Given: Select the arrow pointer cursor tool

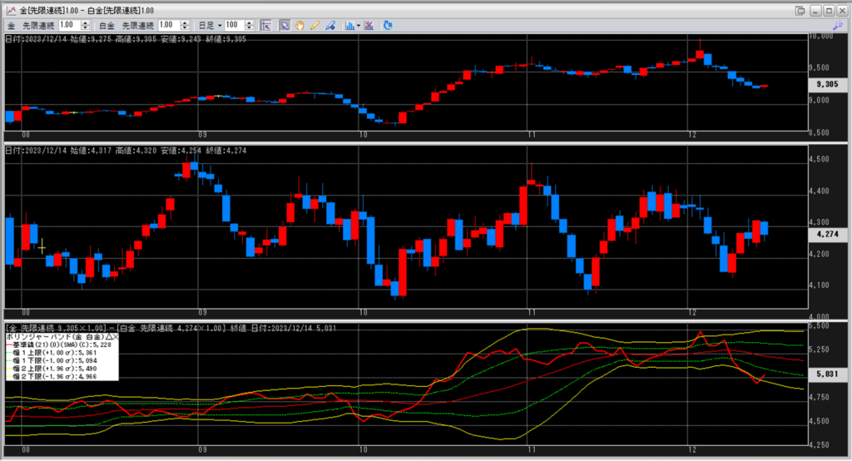Looking at the screenshot, I should tap(284, 25).
